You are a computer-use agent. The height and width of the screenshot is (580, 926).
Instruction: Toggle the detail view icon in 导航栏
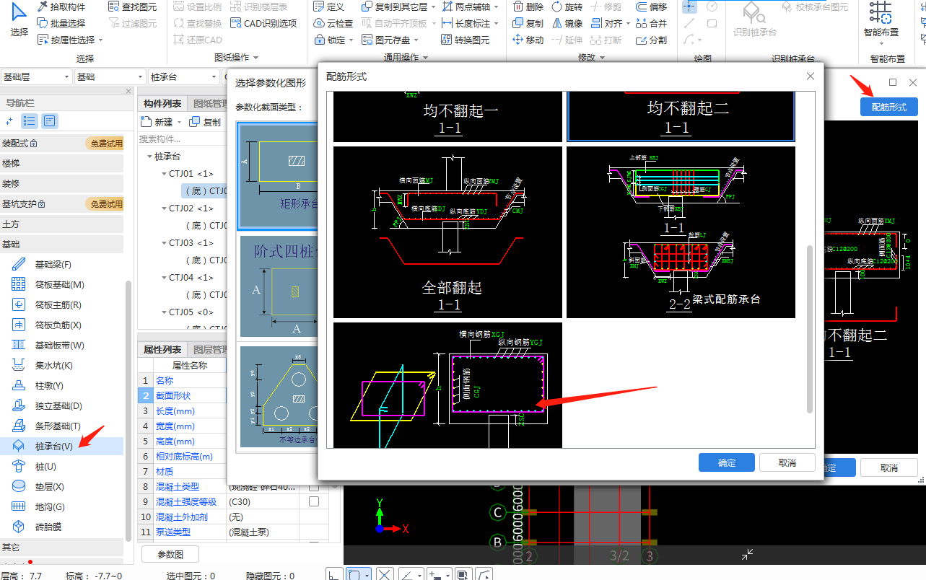[50, 121]
